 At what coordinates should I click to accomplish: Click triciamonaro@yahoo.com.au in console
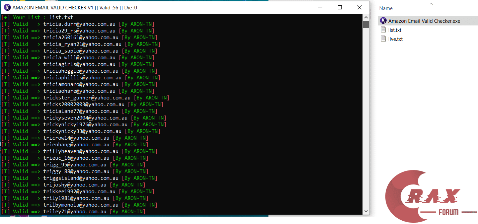coord(81,84)
